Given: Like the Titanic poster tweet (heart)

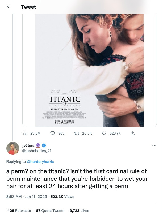Looking at the screenshot, I should click(105, 133).
